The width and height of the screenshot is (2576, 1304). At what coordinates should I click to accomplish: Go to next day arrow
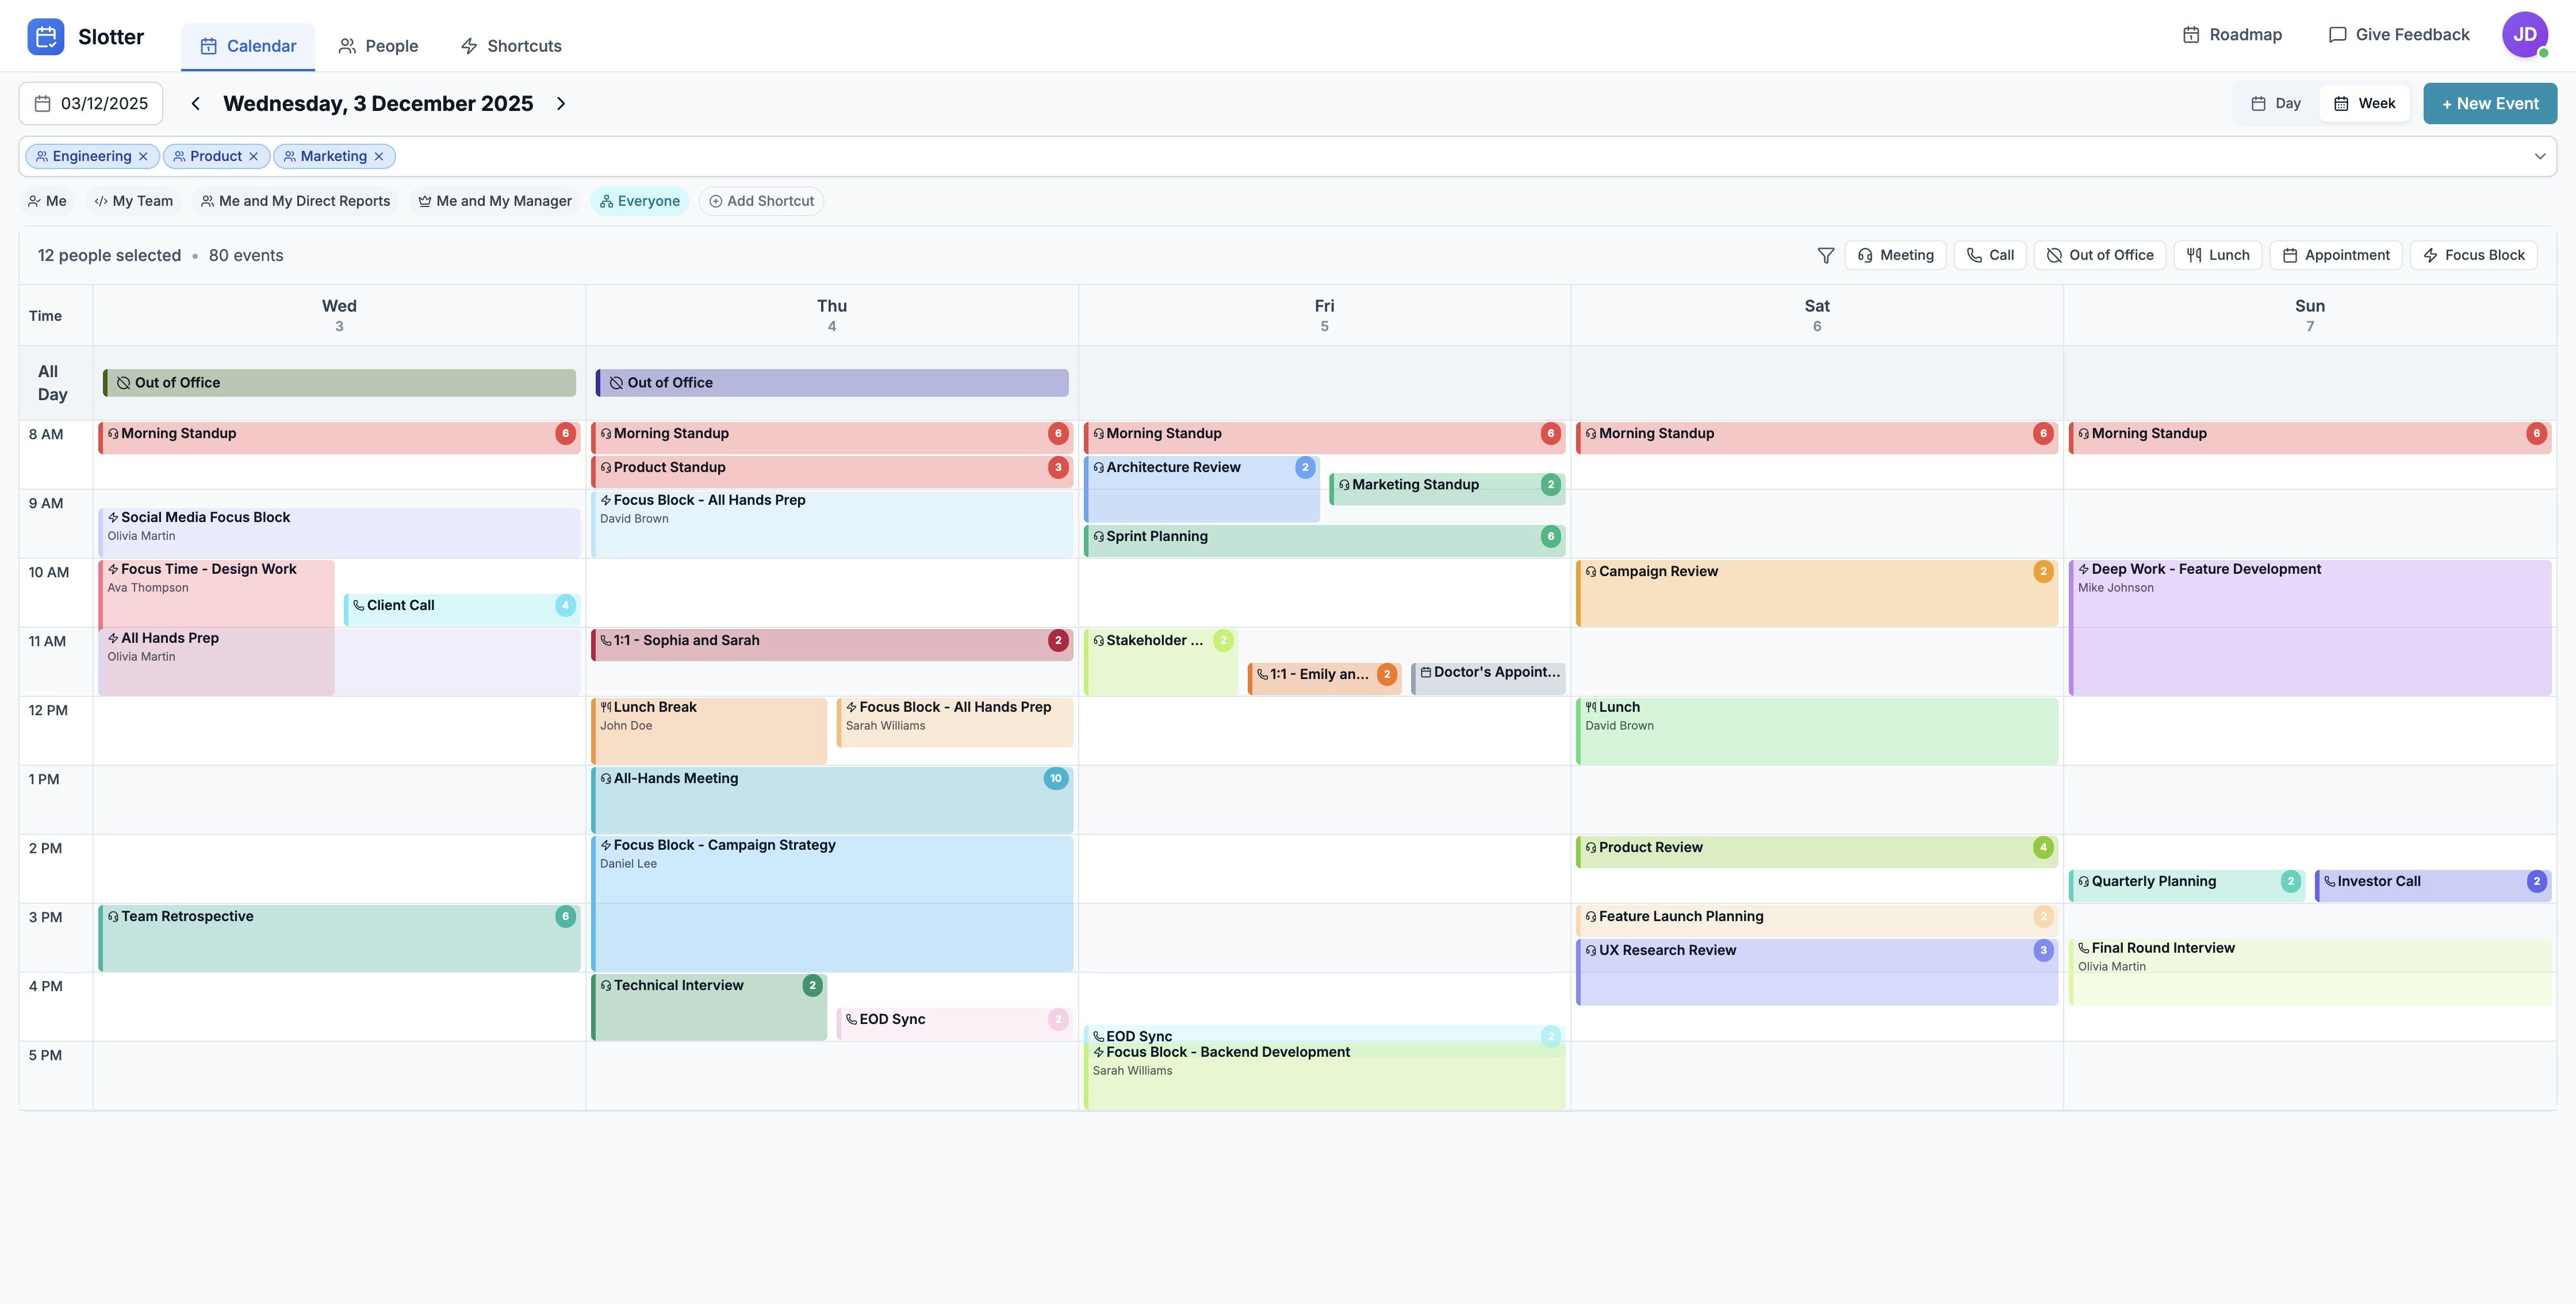pos(561,104)
